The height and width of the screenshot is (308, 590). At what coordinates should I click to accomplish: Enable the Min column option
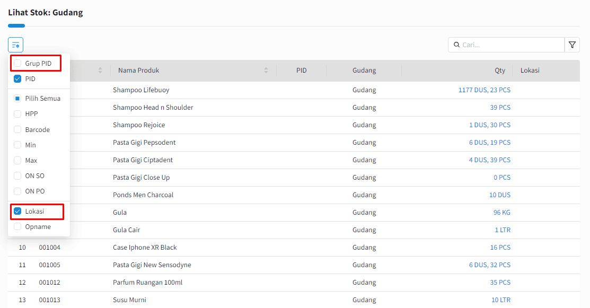tap(17, 145)
